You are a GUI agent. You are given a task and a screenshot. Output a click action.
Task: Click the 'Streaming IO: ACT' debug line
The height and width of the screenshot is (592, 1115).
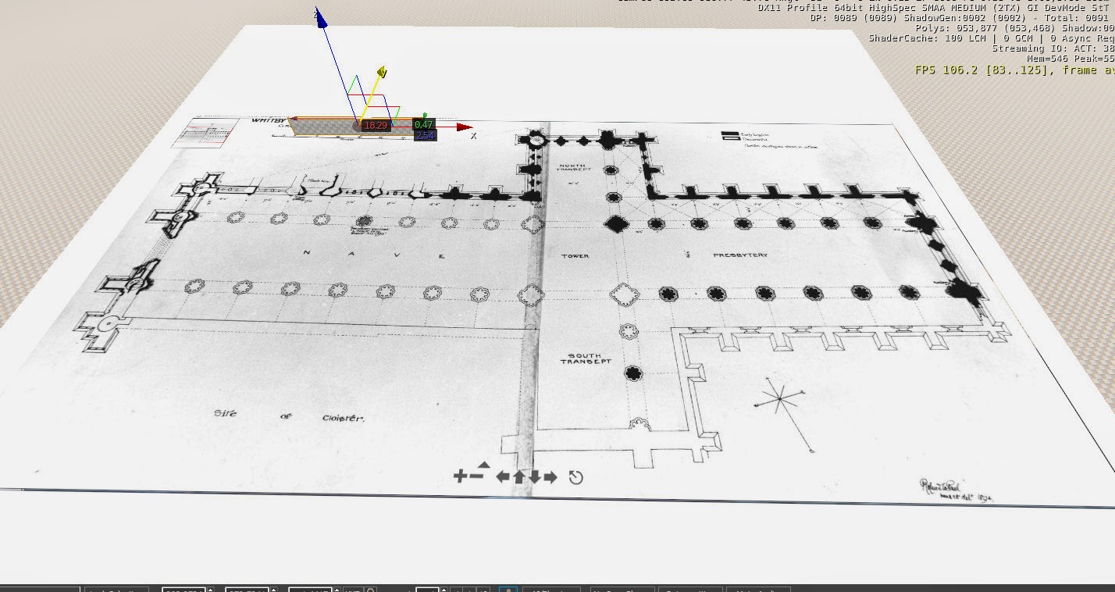[x=1053, y=48]
